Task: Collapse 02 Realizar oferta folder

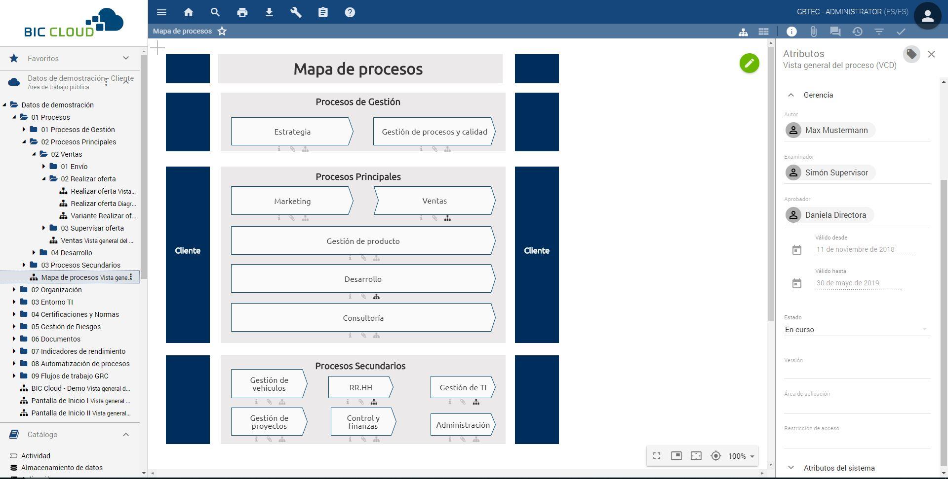Action: tap(43, 179)
